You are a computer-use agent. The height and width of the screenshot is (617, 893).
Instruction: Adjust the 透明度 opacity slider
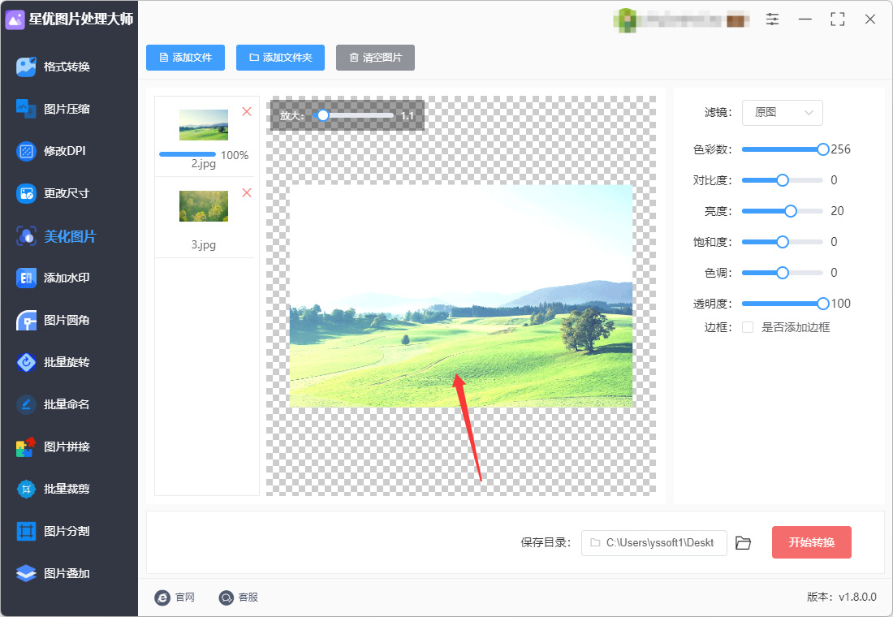[x=783, y=304]
